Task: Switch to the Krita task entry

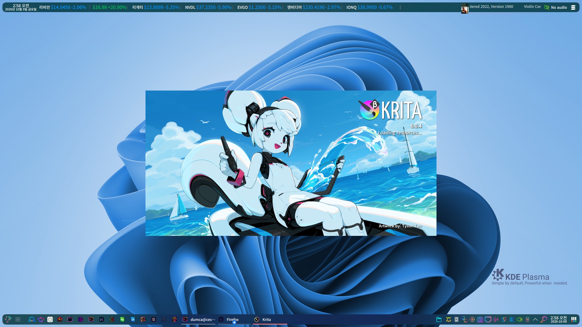Action: (270, 319)
